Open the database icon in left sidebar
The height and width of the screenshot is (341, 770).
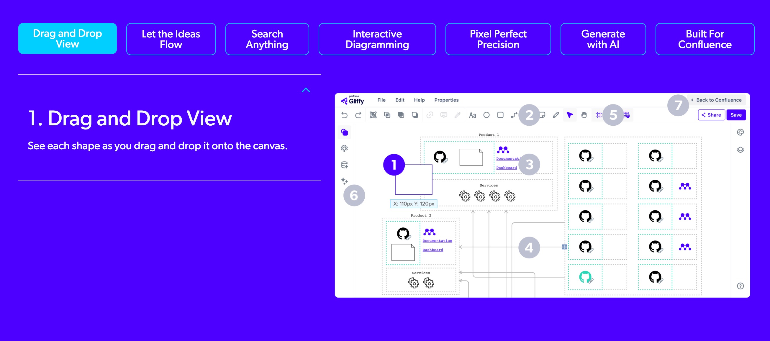(x=344, y=165)
